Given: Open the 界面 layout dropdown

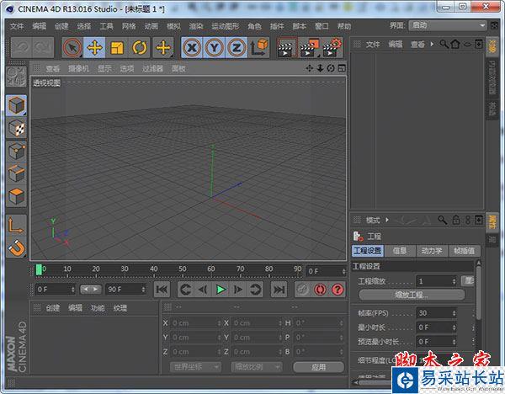Looking at the screenshot, I should click(x=448, y=25).
